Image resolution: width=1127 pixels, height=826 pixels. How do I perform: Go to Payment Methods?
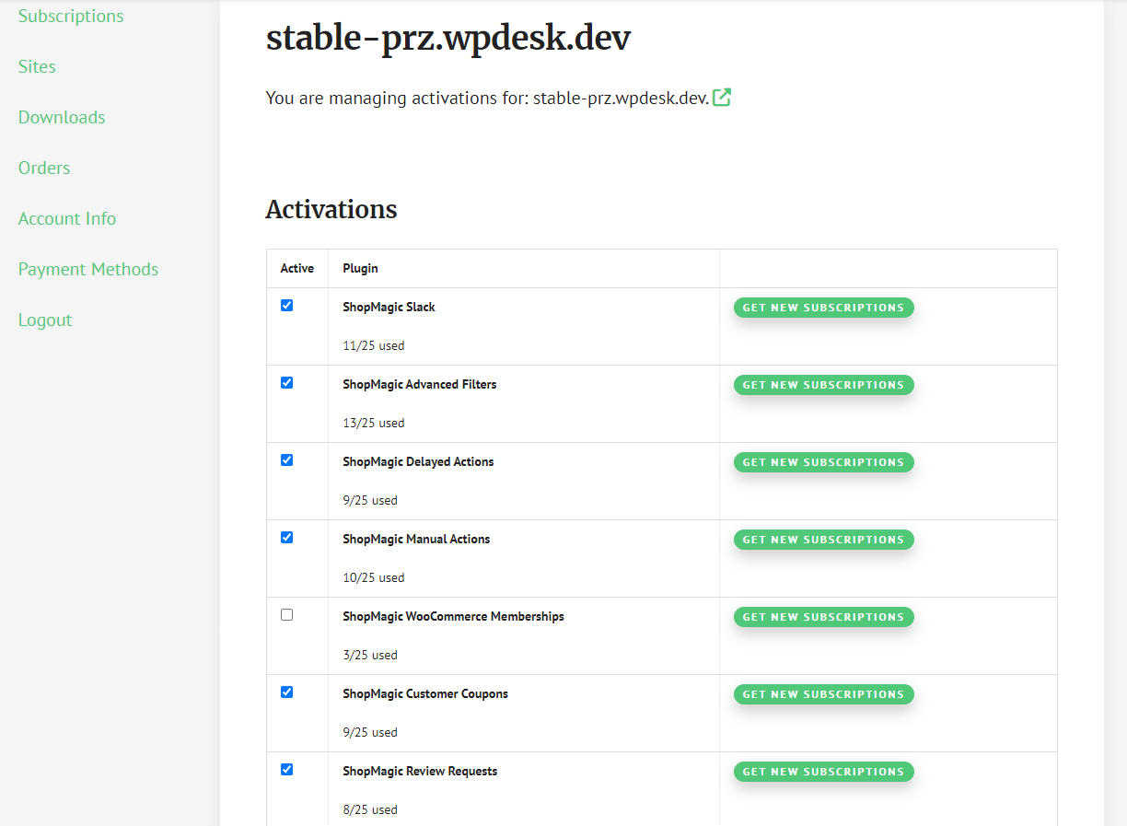click(88, 269)
